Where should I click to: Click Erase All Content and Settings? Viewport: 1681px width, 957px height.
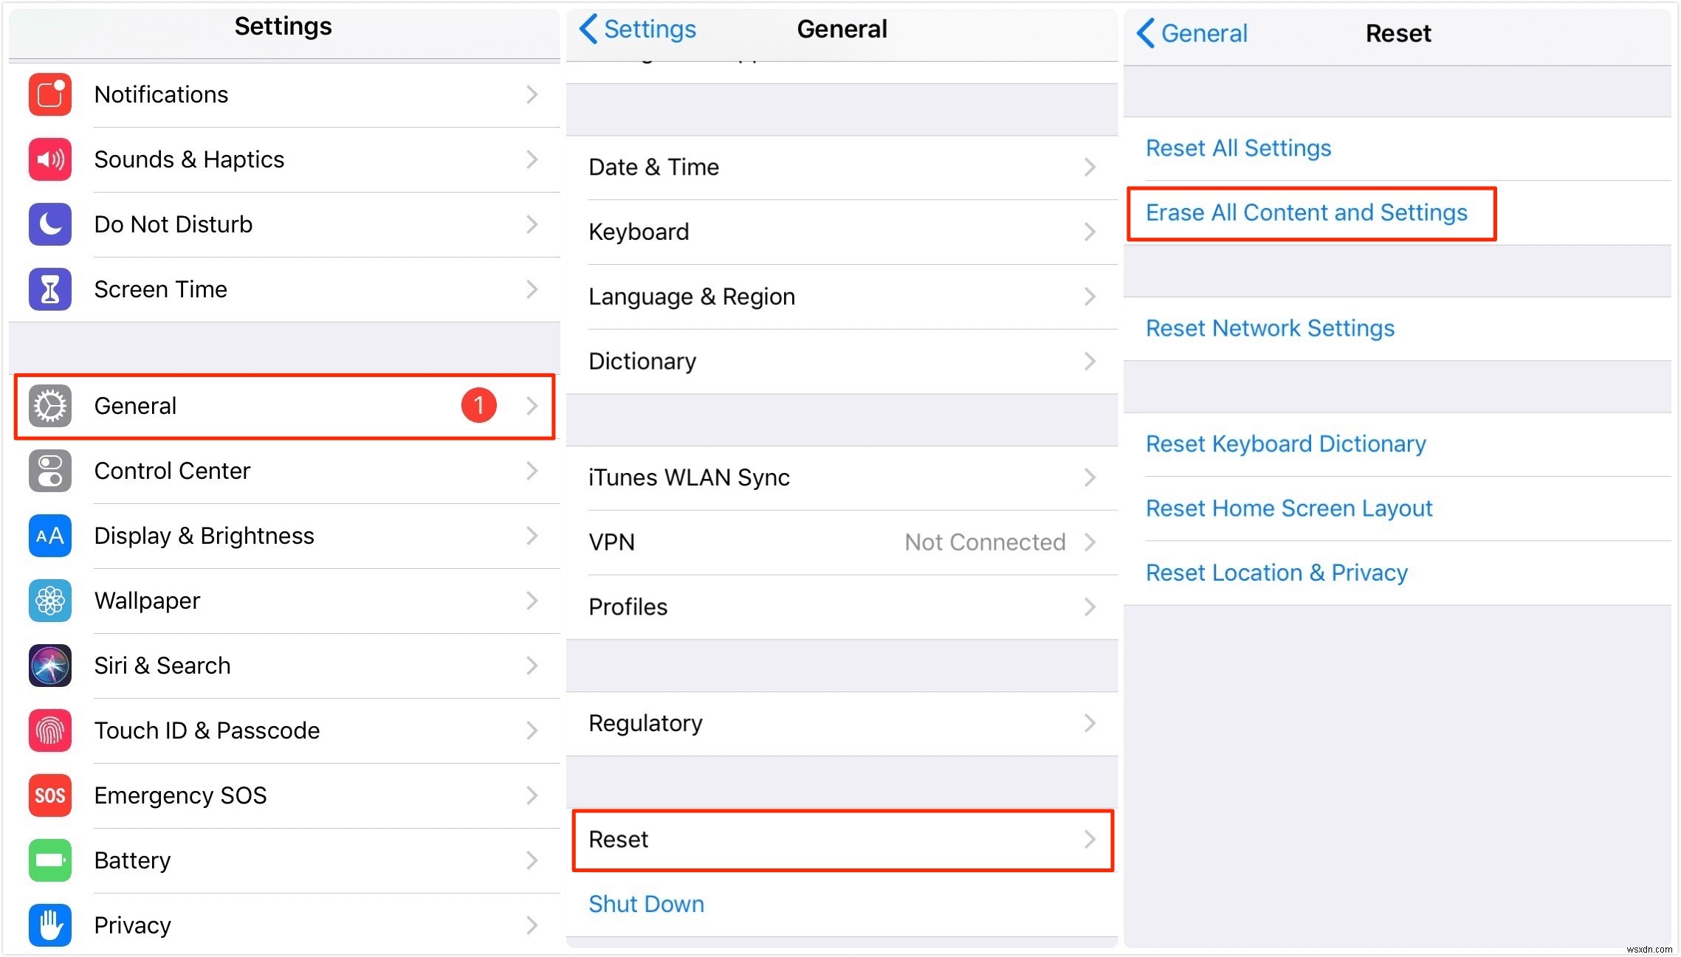[x=1308, y=211]
